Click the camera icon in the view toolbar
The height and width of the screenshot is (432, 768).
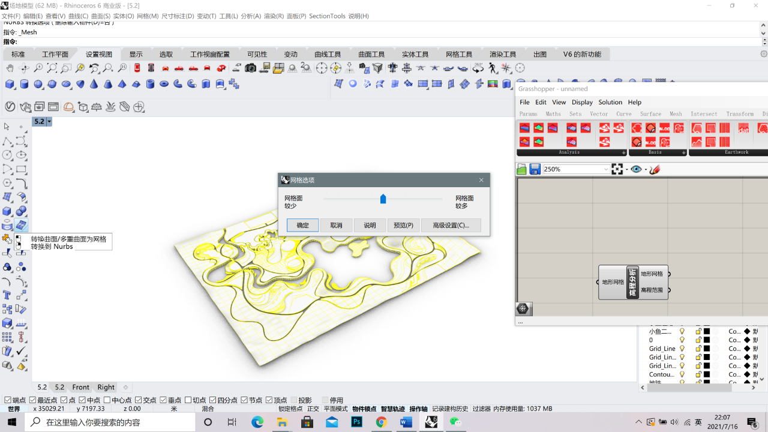pyautogui.click(x=251, y=68)
